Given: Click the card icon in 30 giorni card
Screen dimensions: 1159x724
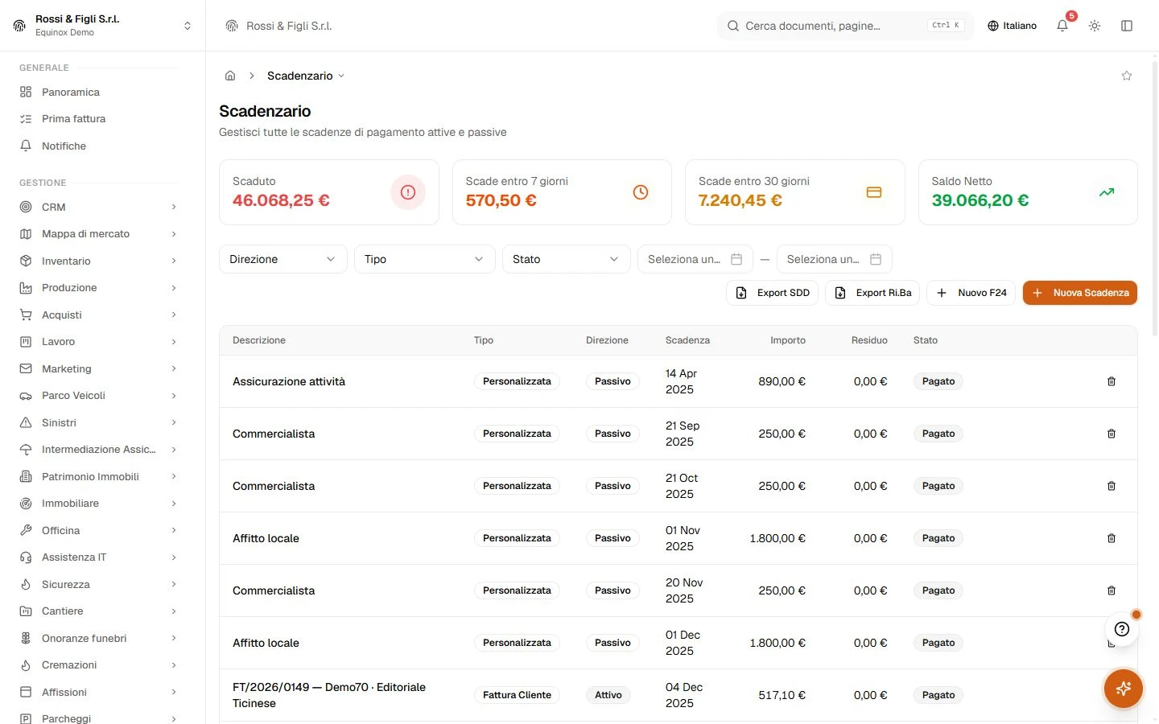Looking at the screenshot, I should [x=874, y=192].
